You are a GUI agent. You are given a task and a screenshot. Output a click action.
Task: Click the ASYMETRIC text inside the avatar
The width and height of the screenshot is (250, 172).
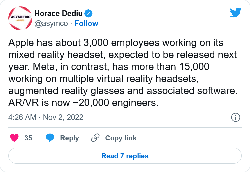(x=20, y=17)
